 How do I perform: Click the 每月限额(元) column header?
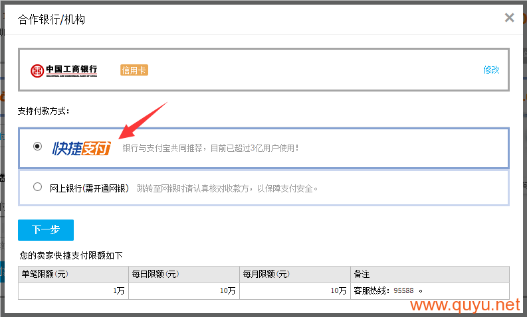[x=295, y=275]
